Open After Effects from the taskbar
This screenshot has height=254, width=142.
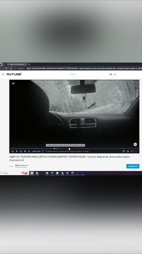point(77,173)
